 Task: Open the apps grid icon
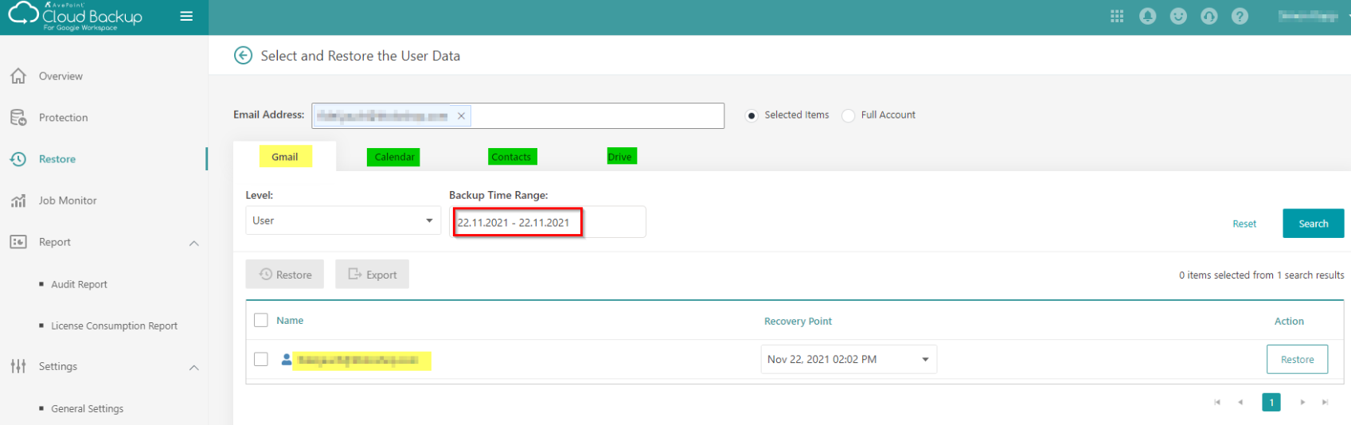click(1117, 17)
